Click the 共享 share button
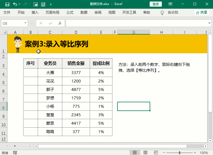Screen dimensions: 213x155 202,12
